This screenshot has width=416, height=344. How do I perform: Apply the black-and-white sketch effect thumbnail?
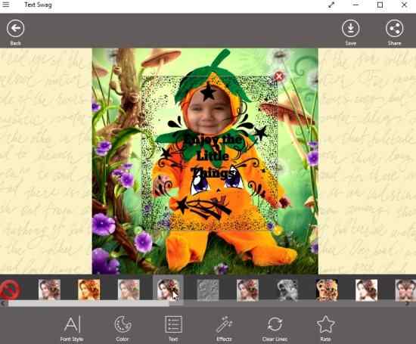pos(287,290)
